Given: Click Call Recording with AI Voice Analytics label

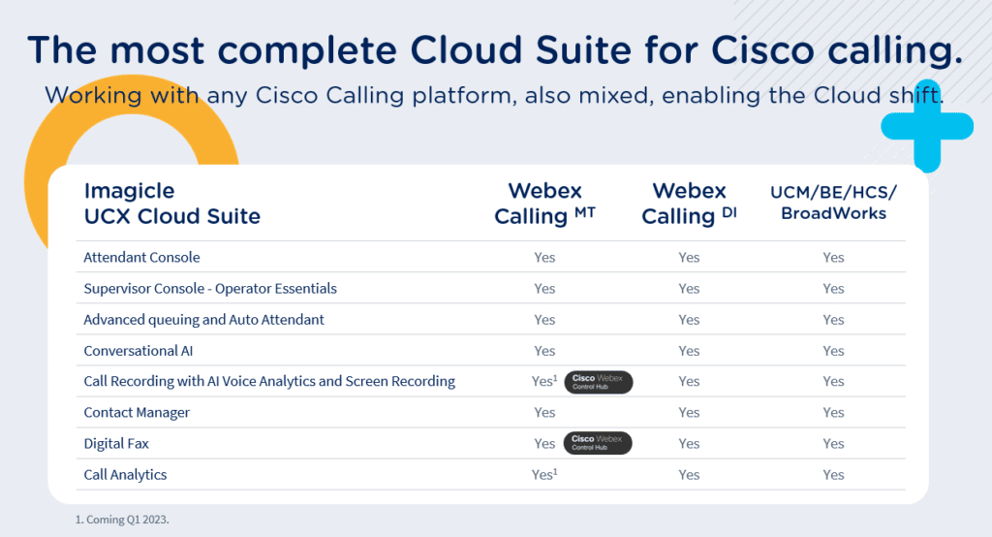Looking at the screenshot, I should (269, 382).
